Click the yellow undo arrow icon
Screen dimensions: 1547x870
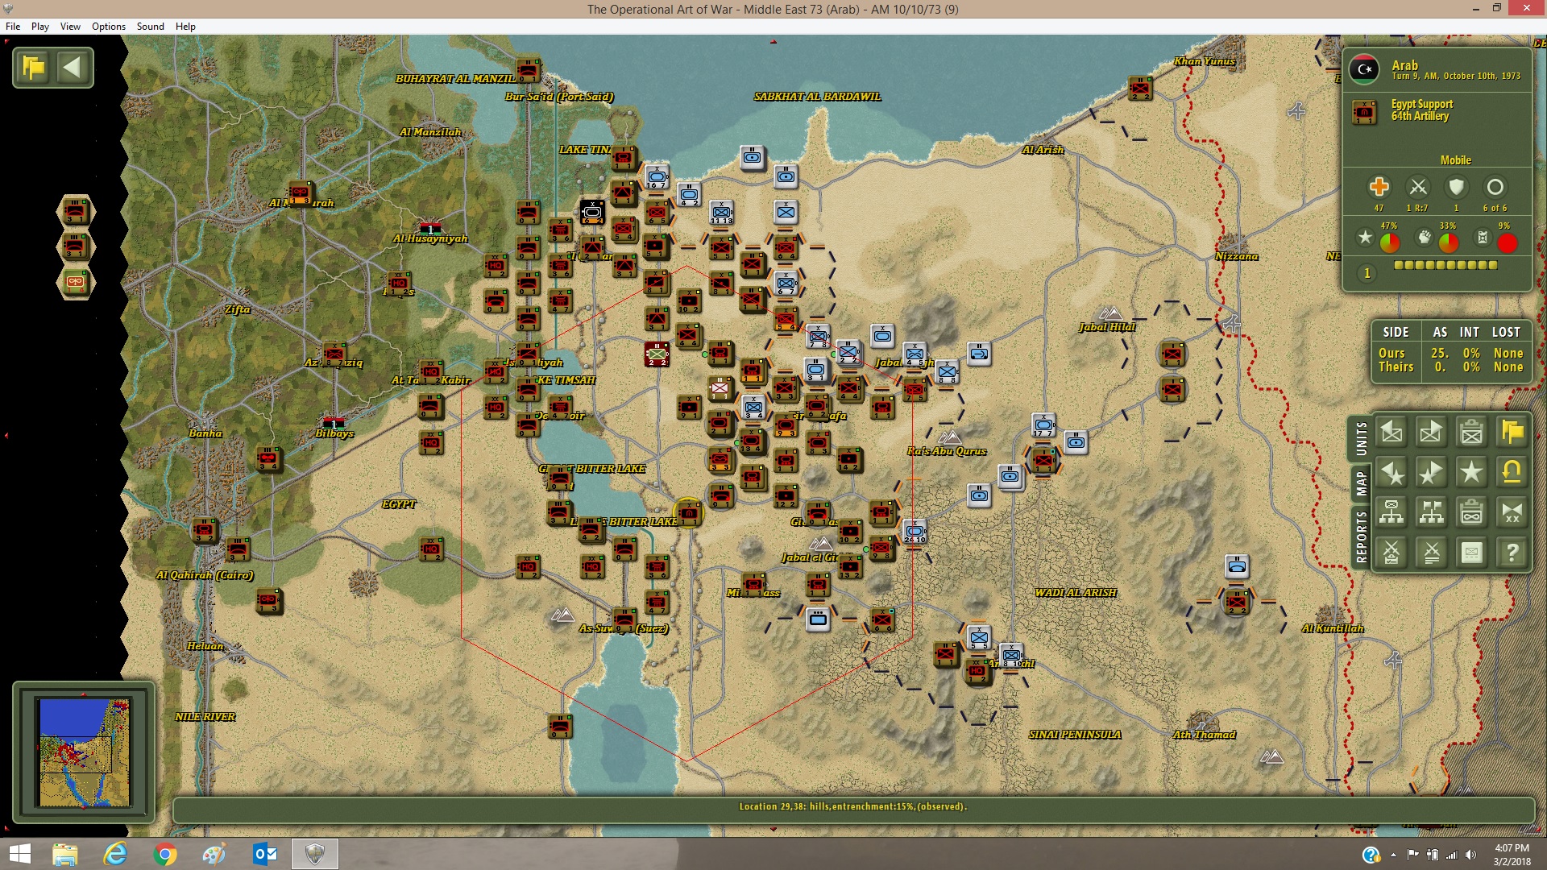point(1512,473)
